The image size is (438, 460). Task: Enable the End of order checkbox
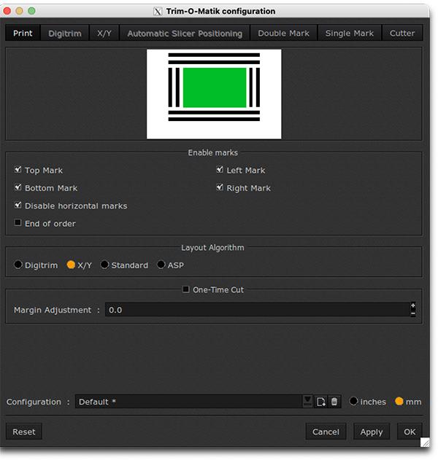(18, 222)
